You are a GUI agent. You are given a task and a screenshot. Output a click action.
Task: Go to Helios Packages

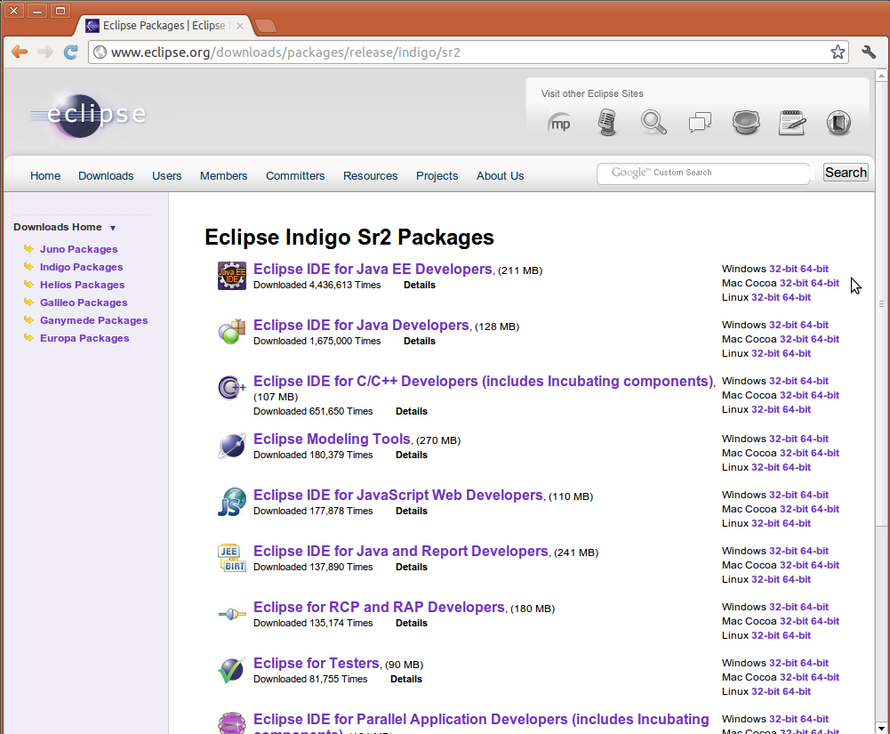pos(83,285)
